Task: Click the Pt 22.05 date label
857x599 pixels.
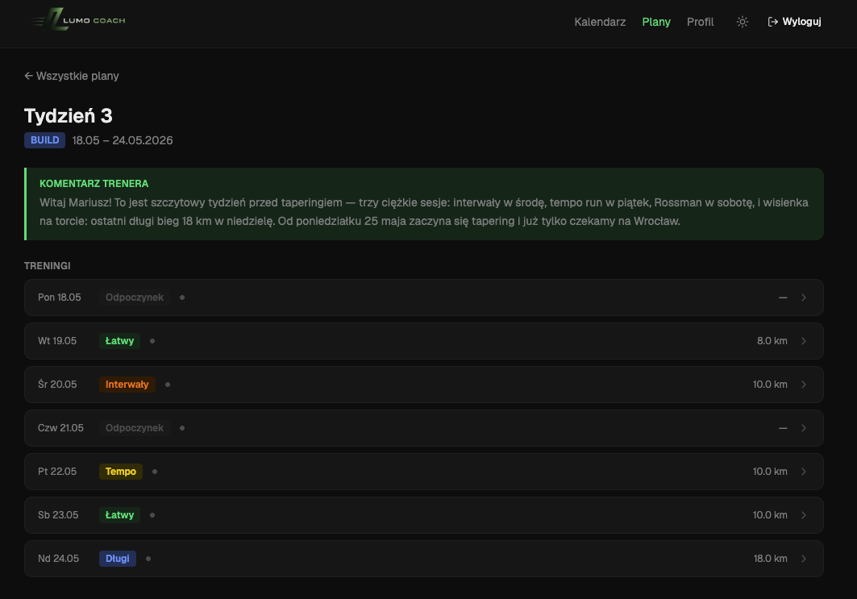Action: click(x=57, y=472)
